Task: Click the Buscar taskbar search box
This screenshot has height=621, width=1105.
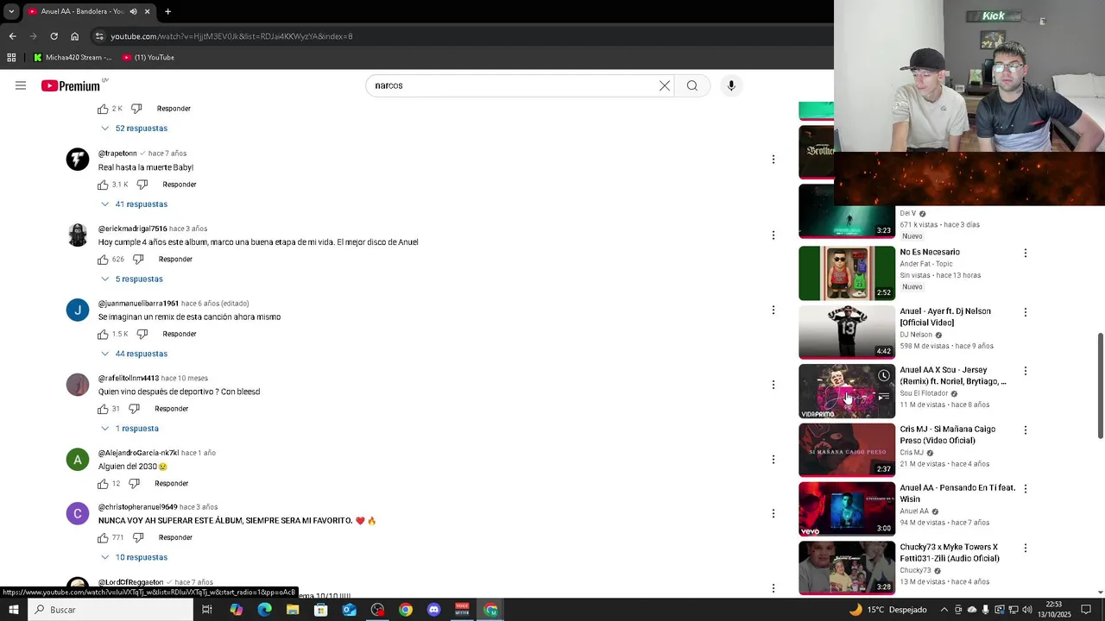Action: click(x=110, y=610)
